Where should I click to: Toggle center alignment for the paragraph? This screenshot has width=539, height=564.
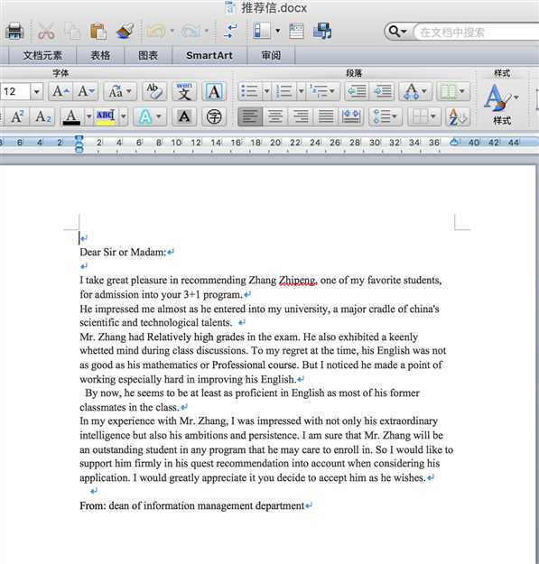(x=275, y=116)
